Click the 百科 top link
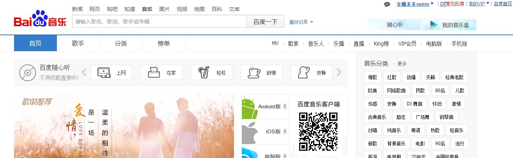 point(217,9)
